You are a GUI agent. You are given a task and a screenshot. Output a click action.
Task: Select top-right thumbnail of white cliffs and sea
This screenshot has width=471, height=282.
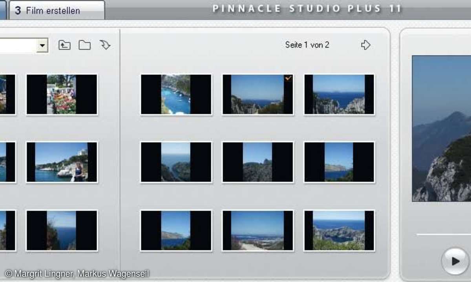point(340,94)
